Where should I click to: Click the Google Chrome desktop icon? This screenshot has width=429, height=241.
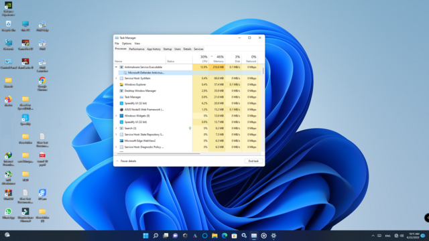(x=42, y=84)
